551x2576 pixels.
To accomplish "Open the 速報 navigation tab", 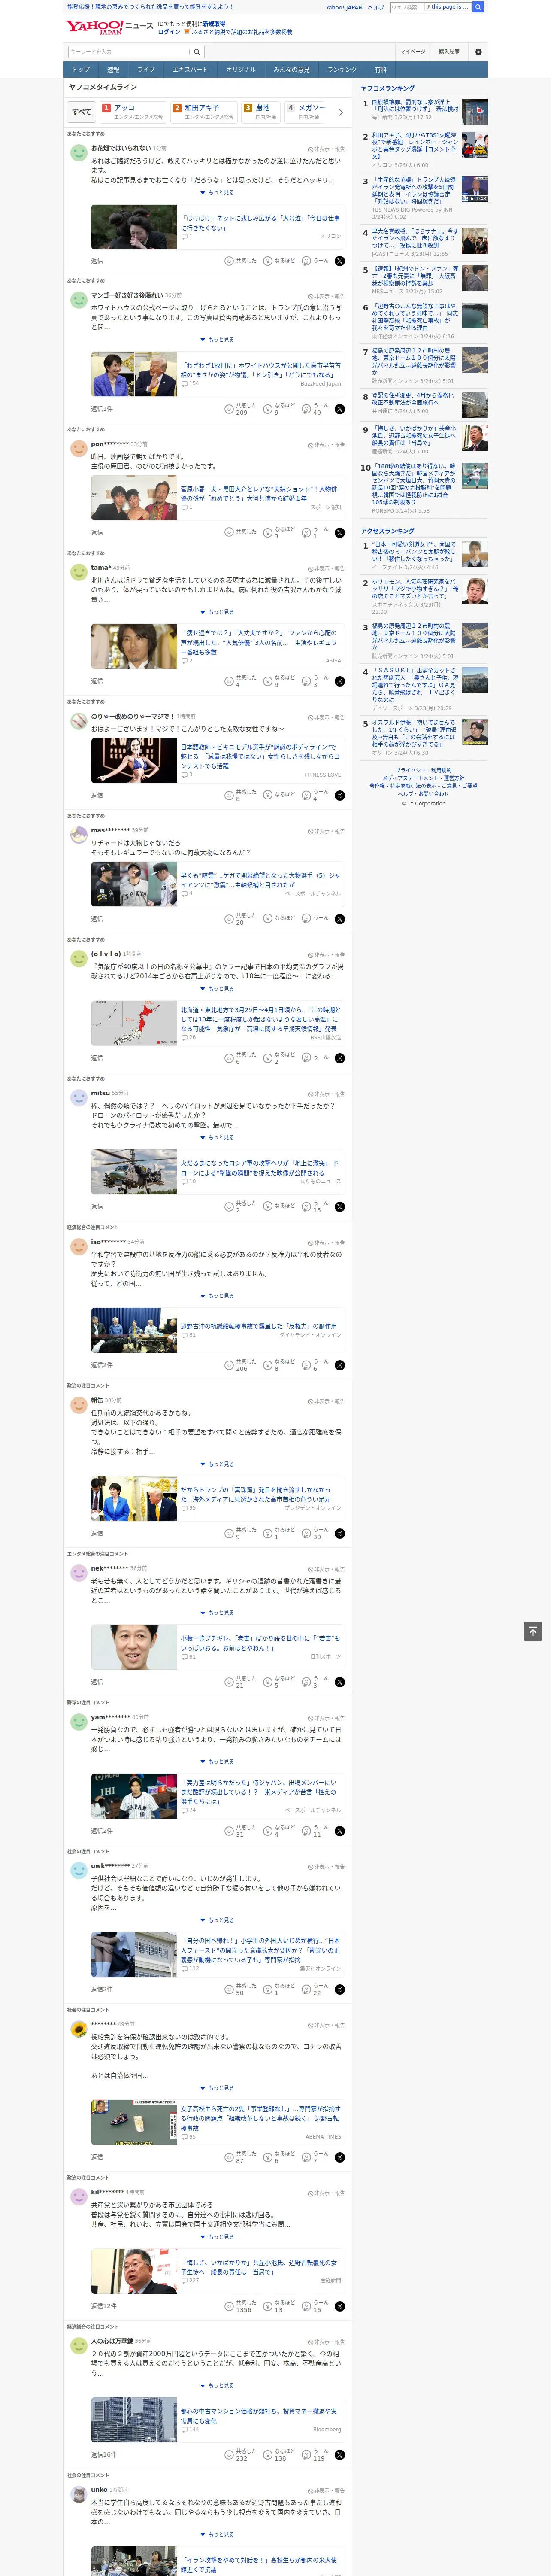I will (113, 70).
